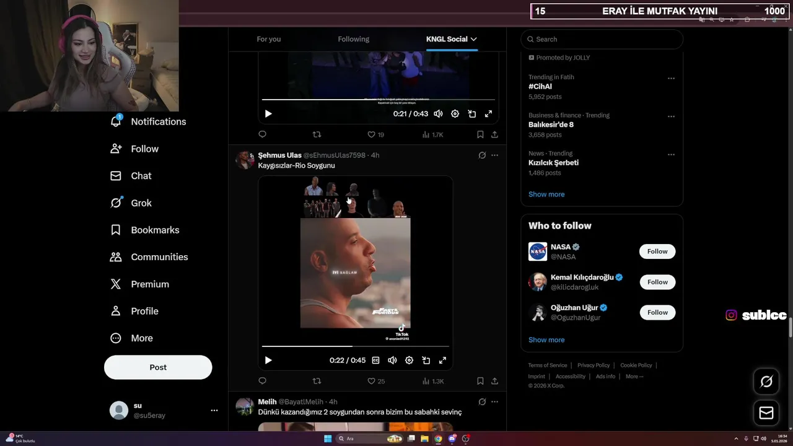Open Melih's profile name link
Screen dimensions: 793x446
pyautogui.click(x=267, y=402)
